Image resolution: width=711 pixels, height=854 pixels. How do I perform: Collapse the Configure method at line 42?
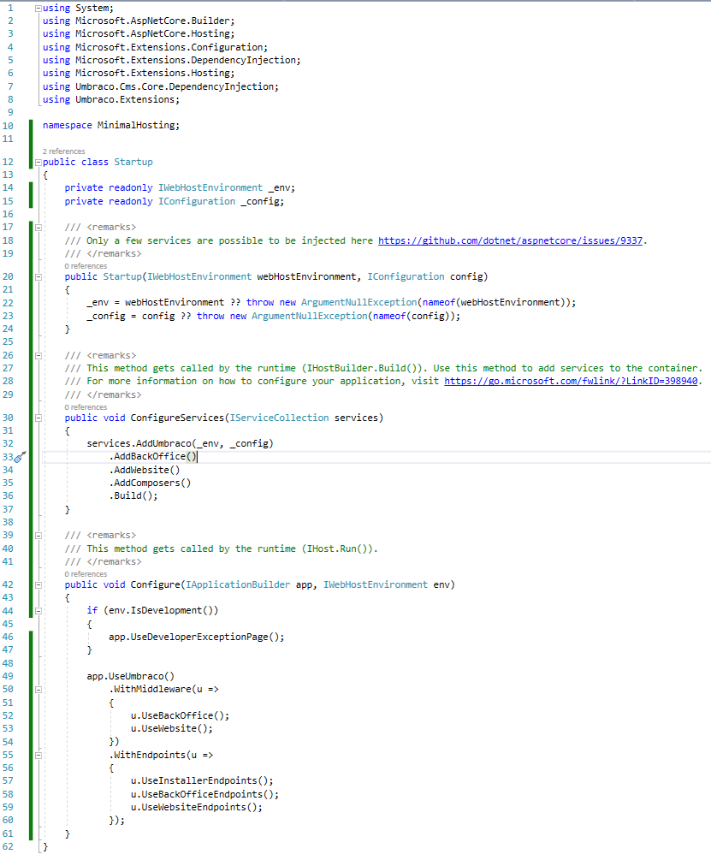pyautogui.click(x=39, y=585)
